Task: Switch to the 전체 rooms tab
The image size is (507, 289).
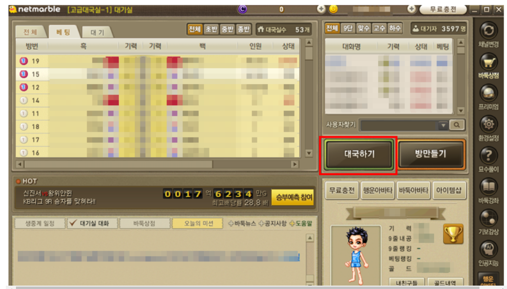Action: click(x=30, y=32)
